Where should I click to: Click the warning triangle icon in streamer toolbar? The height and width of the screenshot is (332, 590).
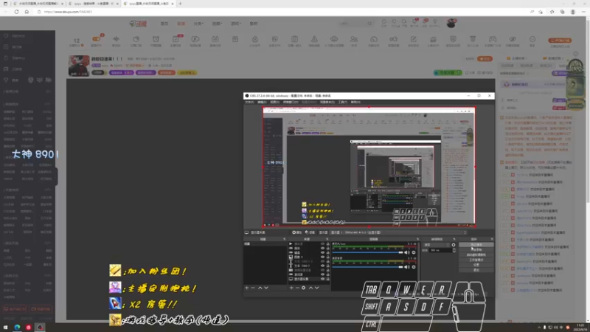point(314,40)
